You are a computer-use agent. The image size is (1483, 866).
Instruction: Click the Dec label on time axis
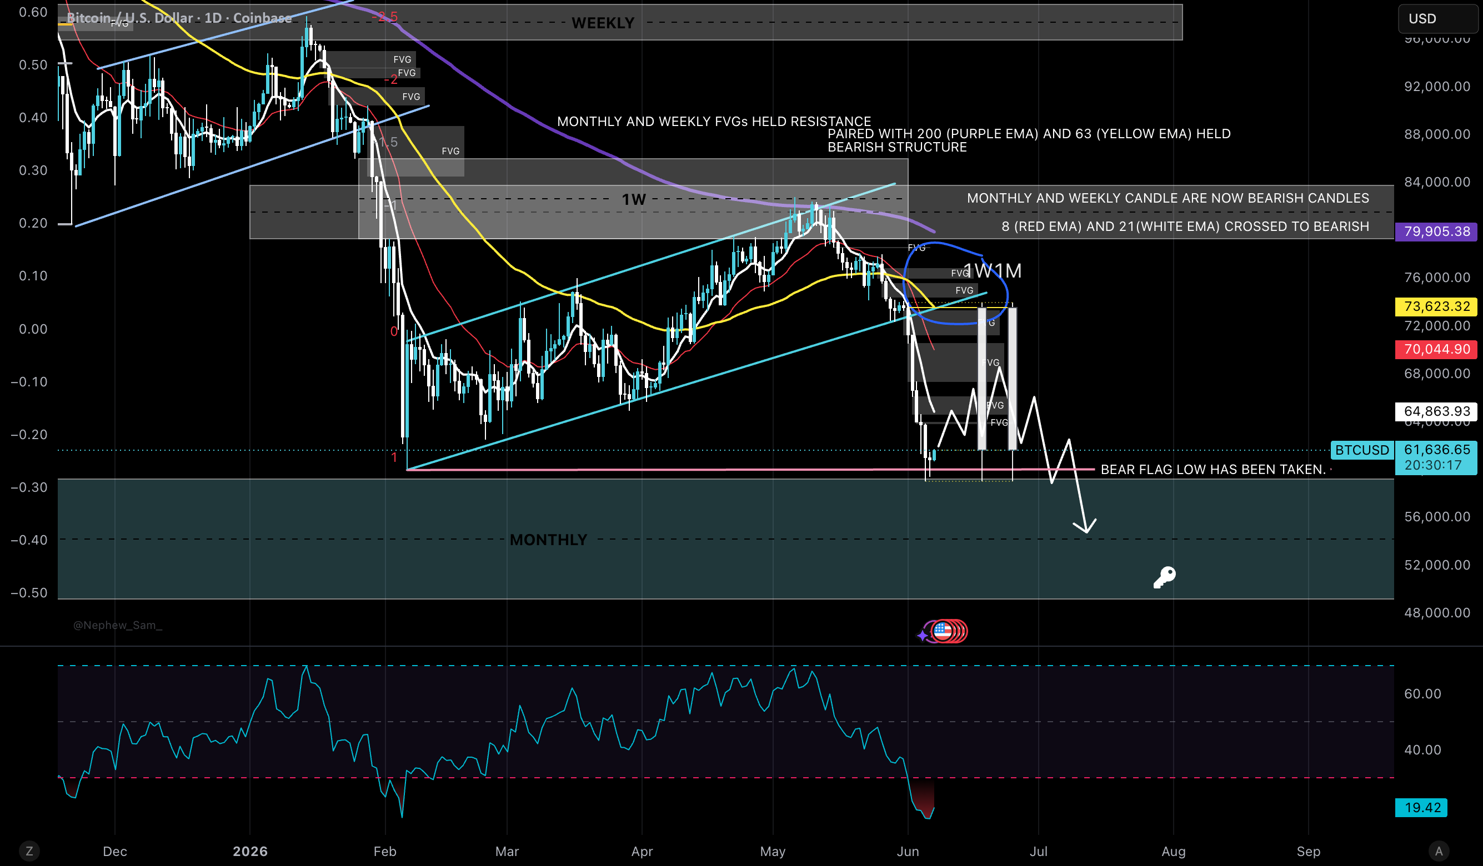(x=115, y=852)
